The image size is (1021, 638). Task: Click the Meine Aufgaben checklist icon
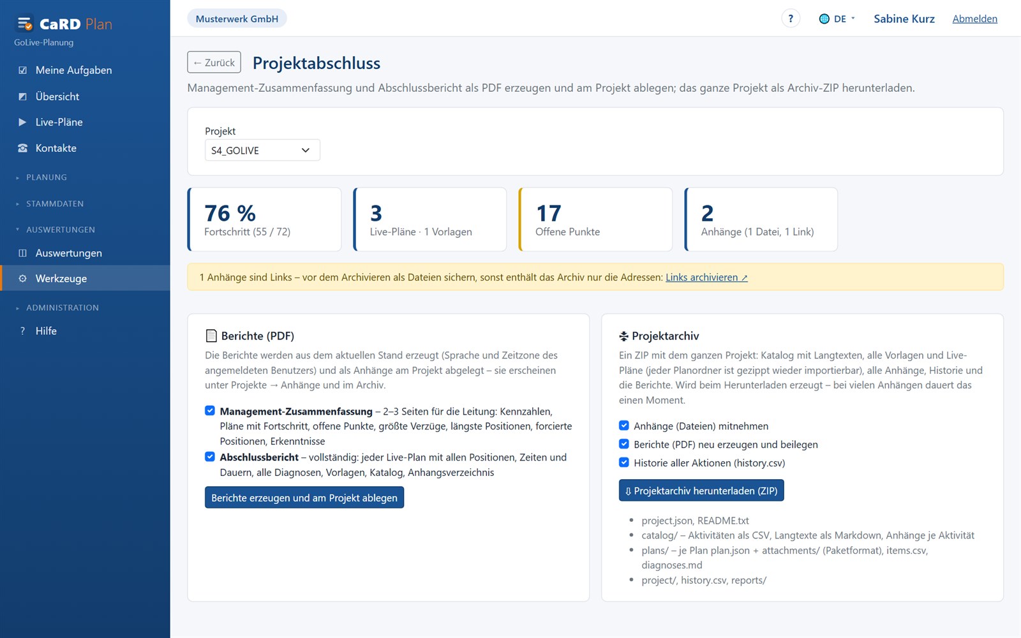[x=23, y=70]
